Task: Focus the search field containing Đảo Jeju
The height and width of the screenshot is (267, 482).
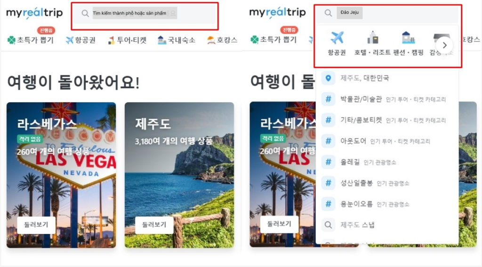Action: (x=388, y=13)
